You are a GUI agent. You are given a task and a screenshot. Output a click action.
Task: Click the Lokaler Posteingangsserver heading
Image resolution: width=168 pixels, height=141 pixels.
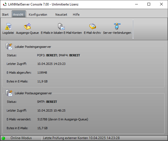point(33,47)
